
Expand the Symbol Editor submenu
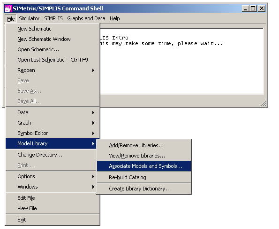tap(53, 133)
